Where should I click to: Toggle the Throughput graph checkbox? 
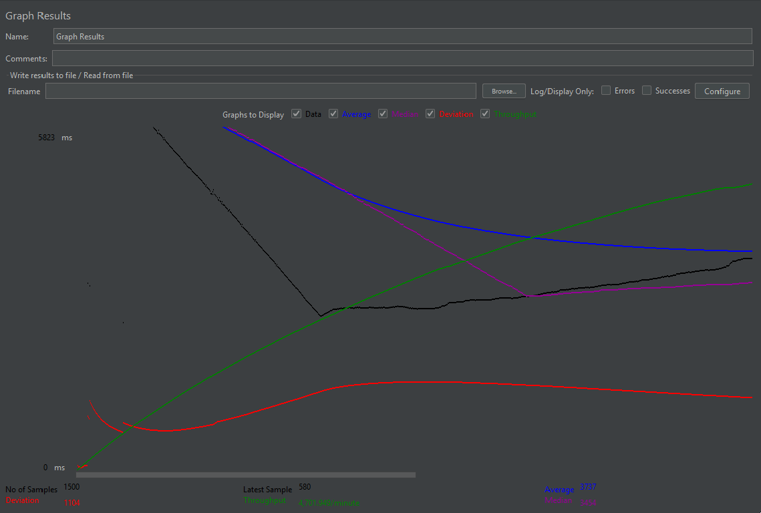click(x=485, y=114)
